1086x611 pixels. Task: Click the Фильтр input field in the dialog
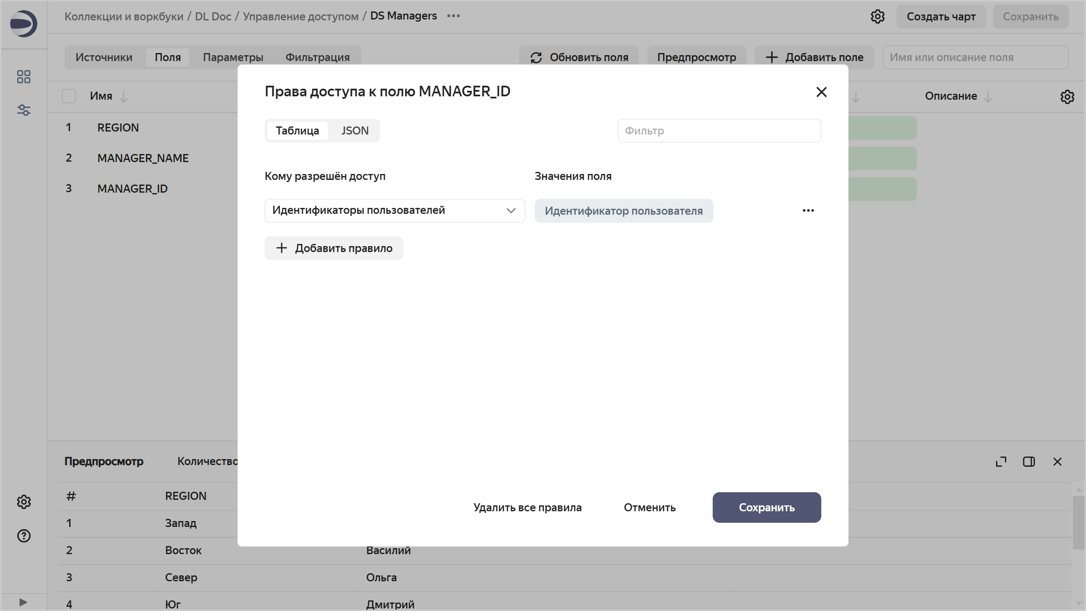tap(719, 131)
